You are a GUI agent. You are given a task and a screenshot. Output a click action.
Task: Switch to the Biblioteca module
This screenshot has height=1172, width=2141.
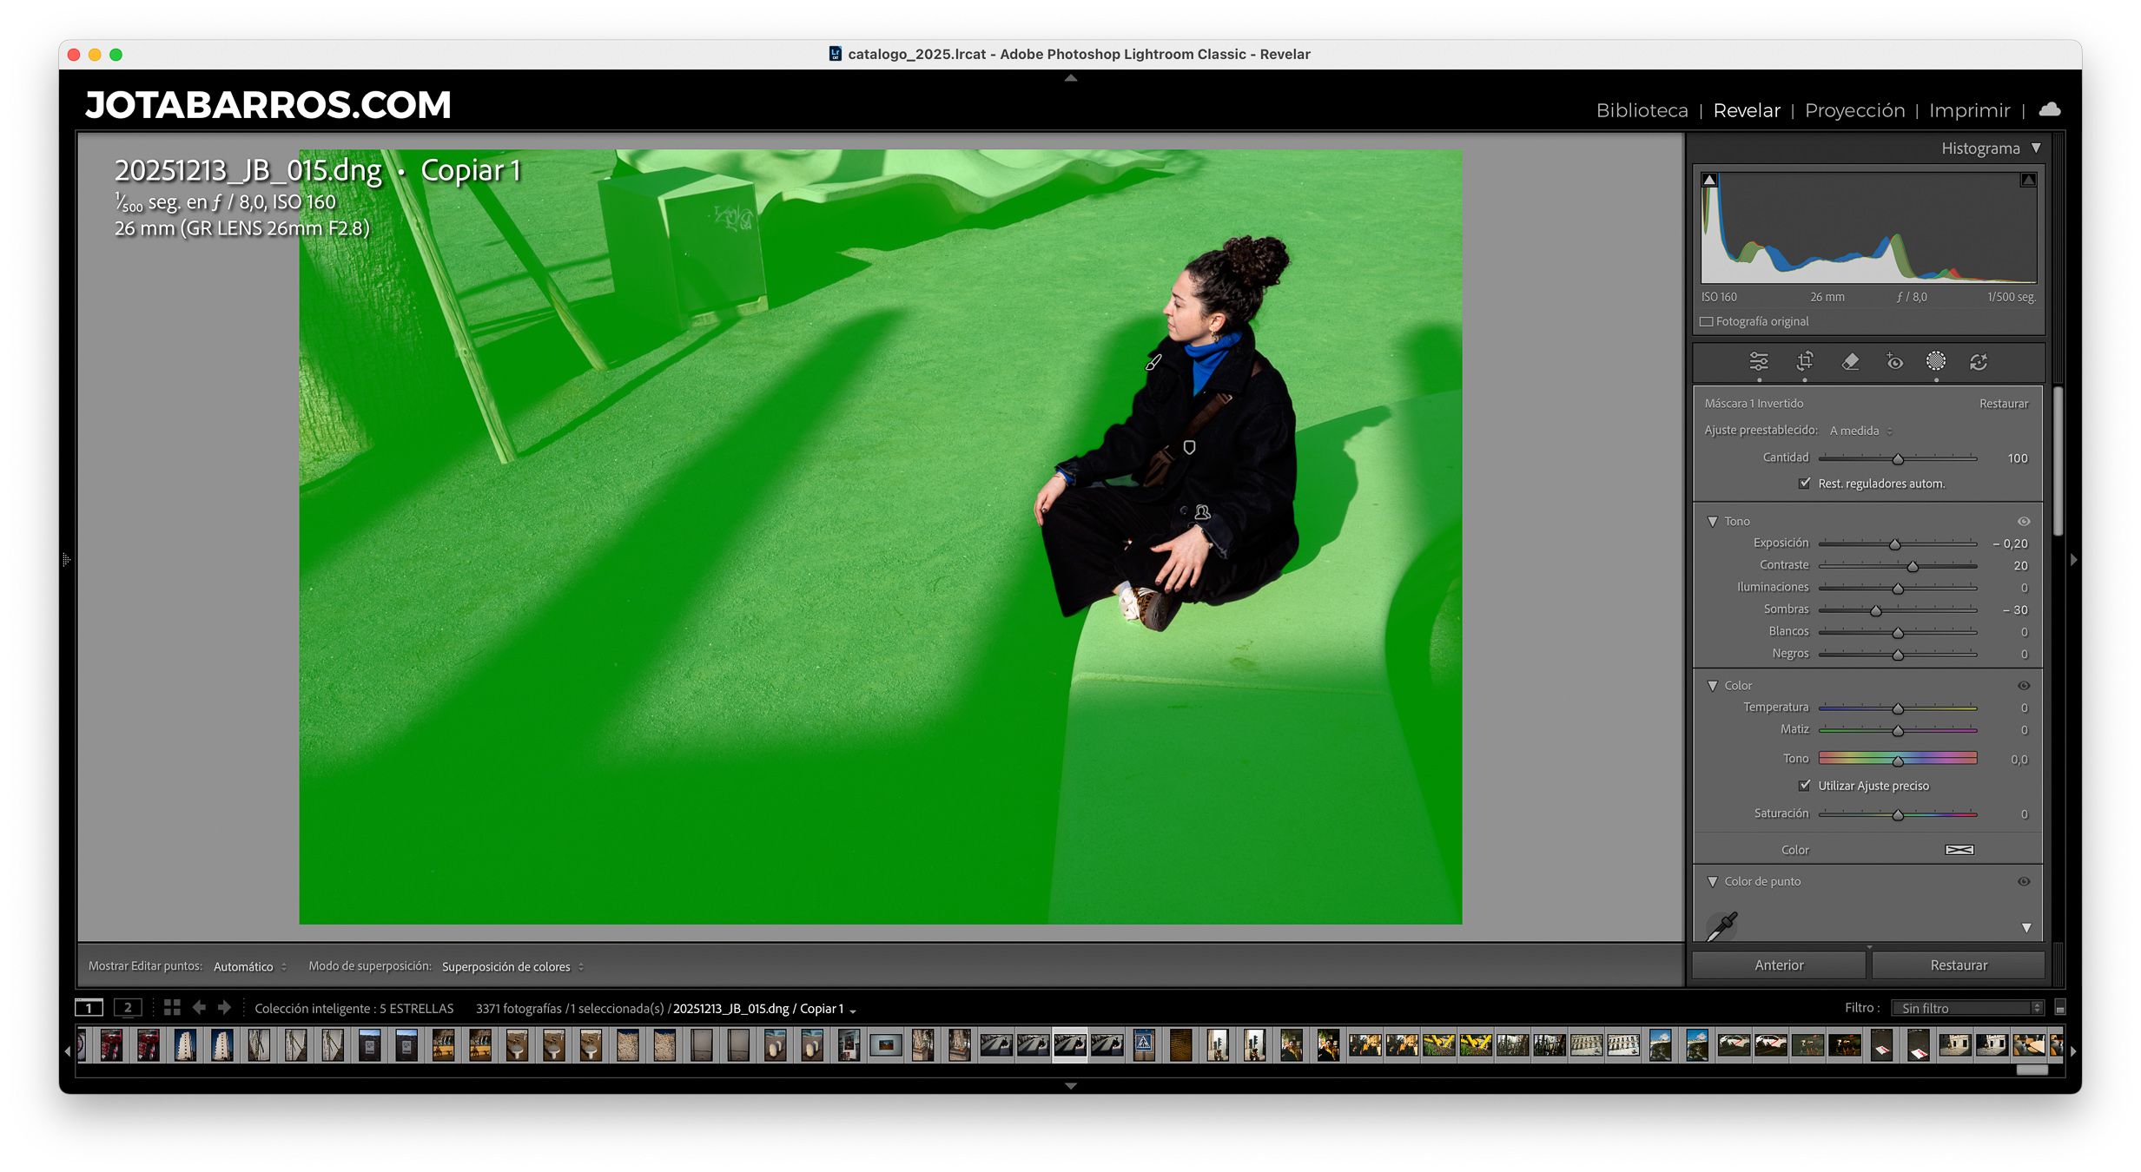tap(1642, 110)
